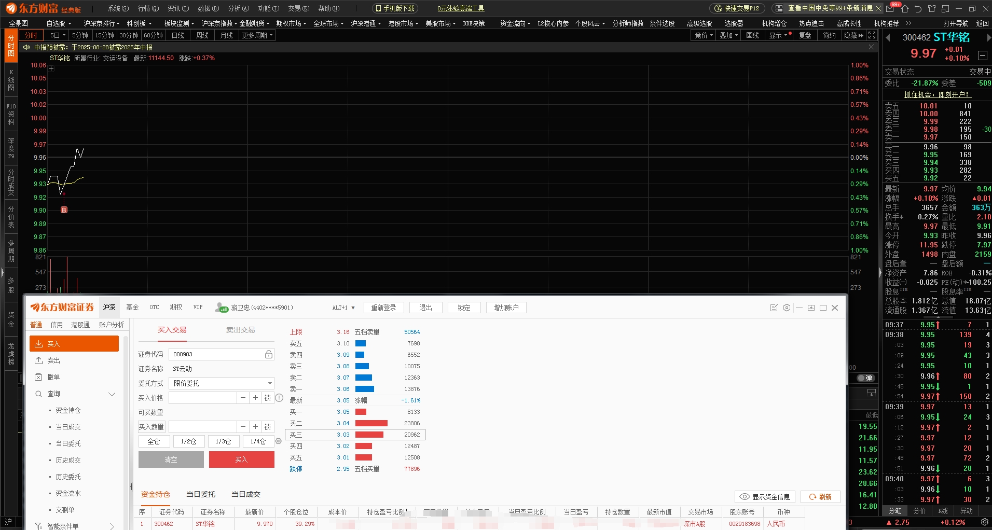
Task: Click the note/edit icon in trade window
Action: (x=774, y=308)
